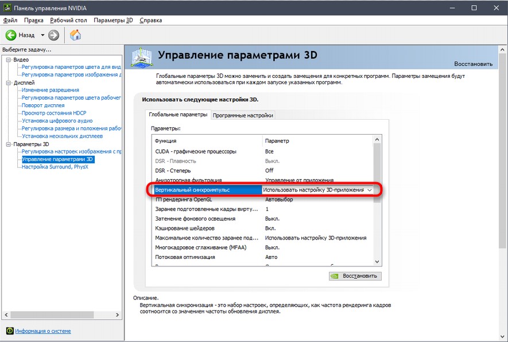Minimize the NVIDIA control panel window

pos(452,8)
